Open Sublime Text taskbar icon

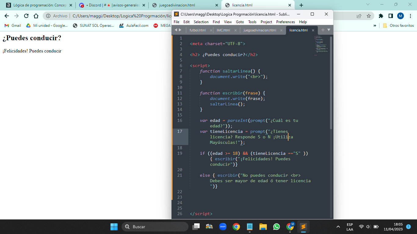click(303, 227)
